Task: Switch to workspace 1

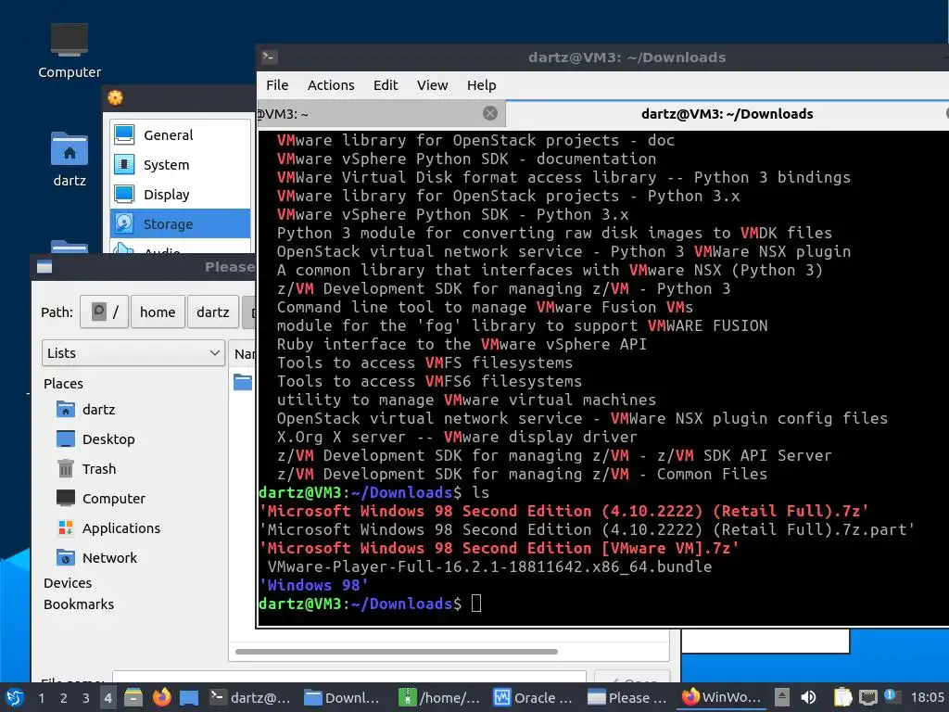Action: (x=41, y=697)
